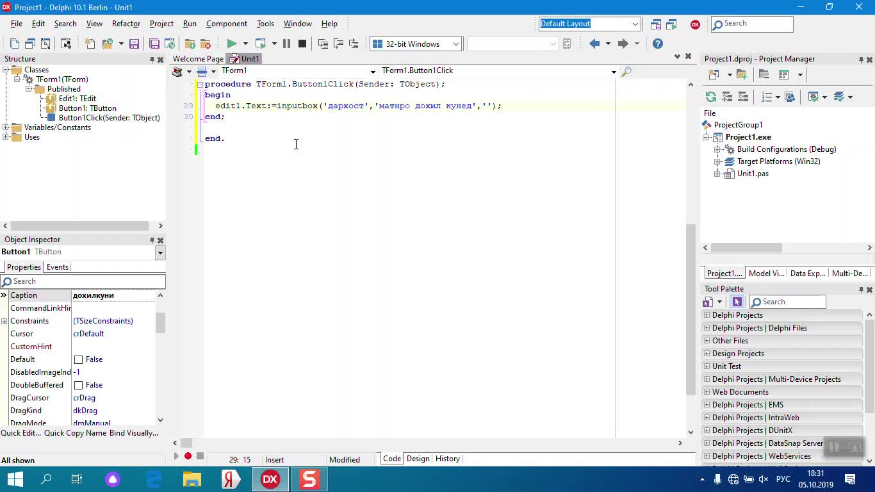Click the Save file toolbar icon

pyautogui.click(x=134, y=44)
